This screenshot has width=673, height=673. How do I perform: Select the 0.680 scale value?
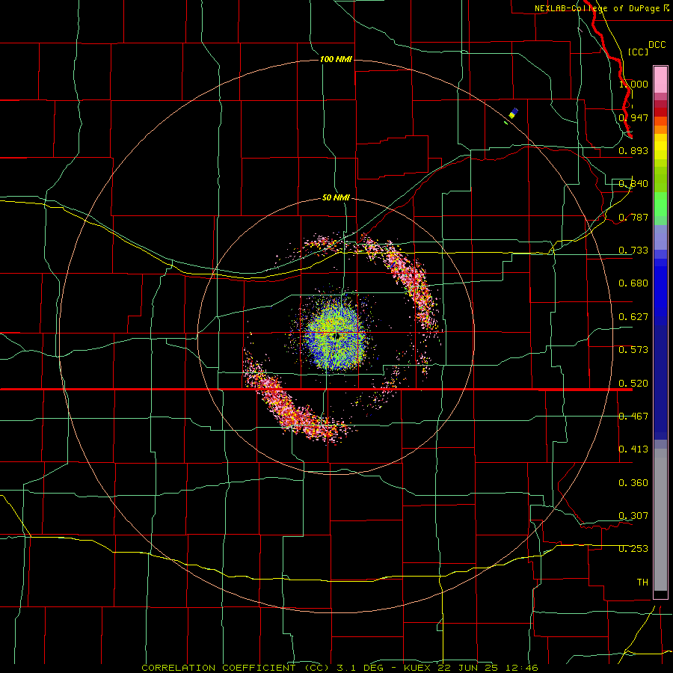[x=633, y=283]
